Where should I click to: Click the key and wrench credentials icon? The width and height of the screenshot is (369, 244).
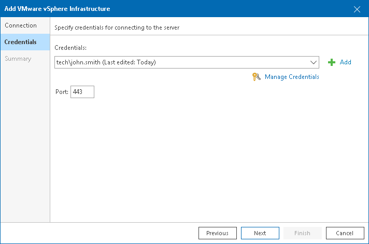pos(256,77)
